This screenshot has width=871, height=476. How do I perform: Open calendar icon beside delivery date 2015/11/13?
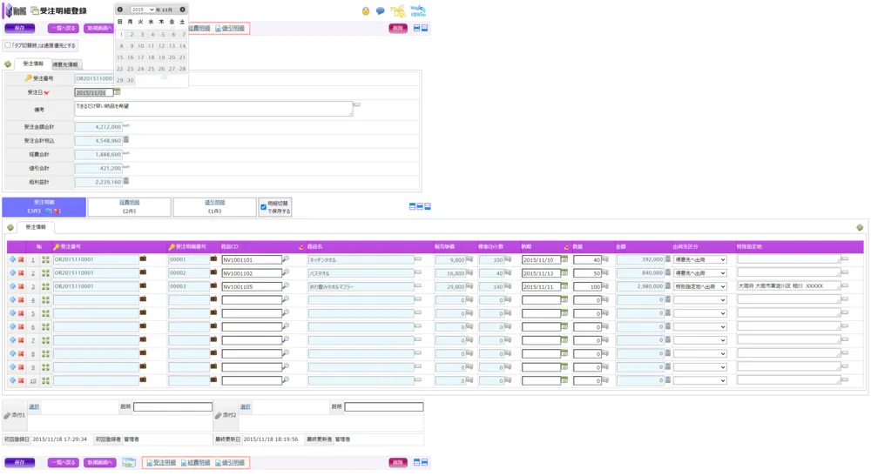pos(564,273)
